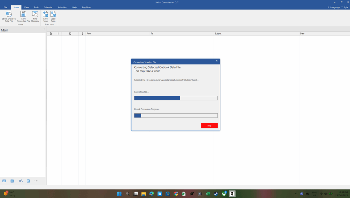This screenshot has height=198, width=350.
Task: Switch to the Calendar view icon
Action: (12, 181)
